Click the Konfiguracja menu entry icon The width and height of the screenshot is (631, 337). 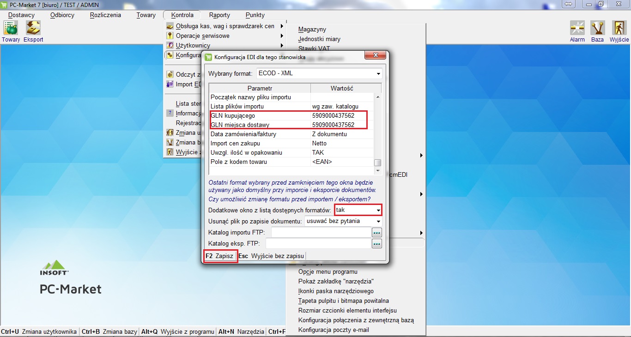click(170, 55)
